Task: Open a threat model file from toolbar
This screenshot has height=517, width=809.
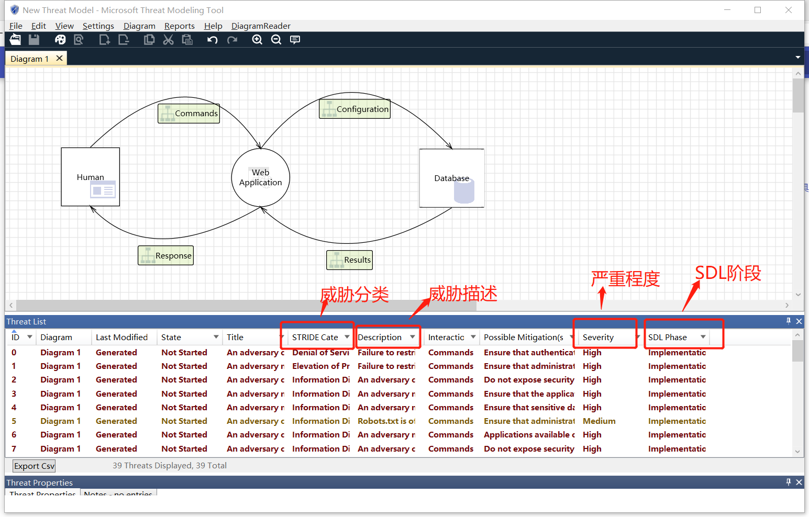Action: point(15,39)
